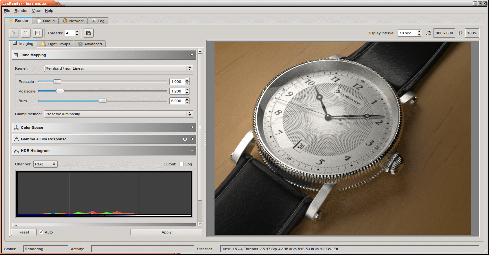This screenshot has height=255, width=489.
Task: Open the Advanced tab
Action: tap(90, 44)
